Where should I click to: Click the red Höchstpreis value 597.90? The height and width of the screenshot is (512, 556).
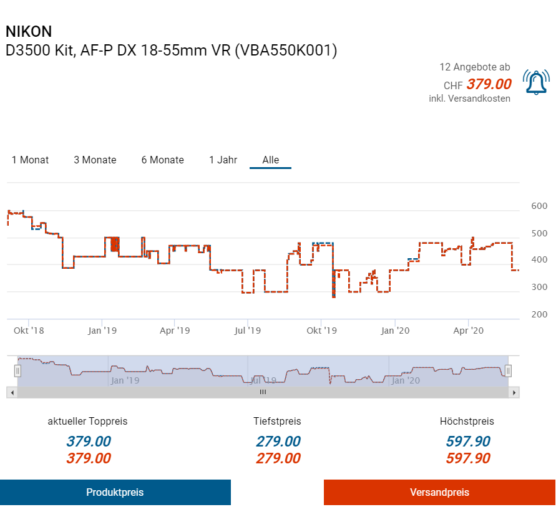(467, 458)
